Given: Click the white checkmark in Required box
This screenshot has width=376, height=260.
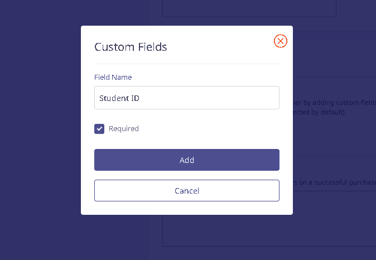Looking at the screenshot, I should pyautogui.click(x=99, y=129).
